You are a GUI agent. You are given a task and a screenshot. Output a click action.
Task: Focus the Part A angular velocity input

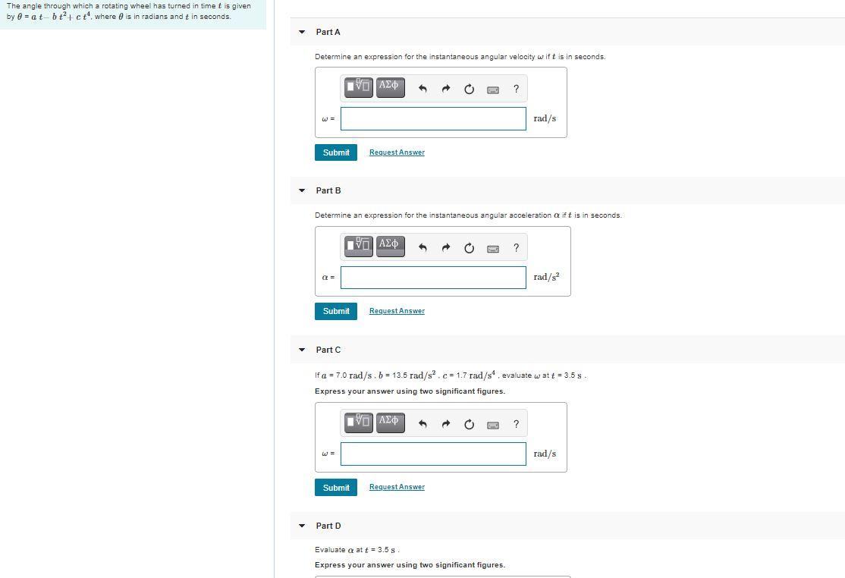(x=433, y=118)
